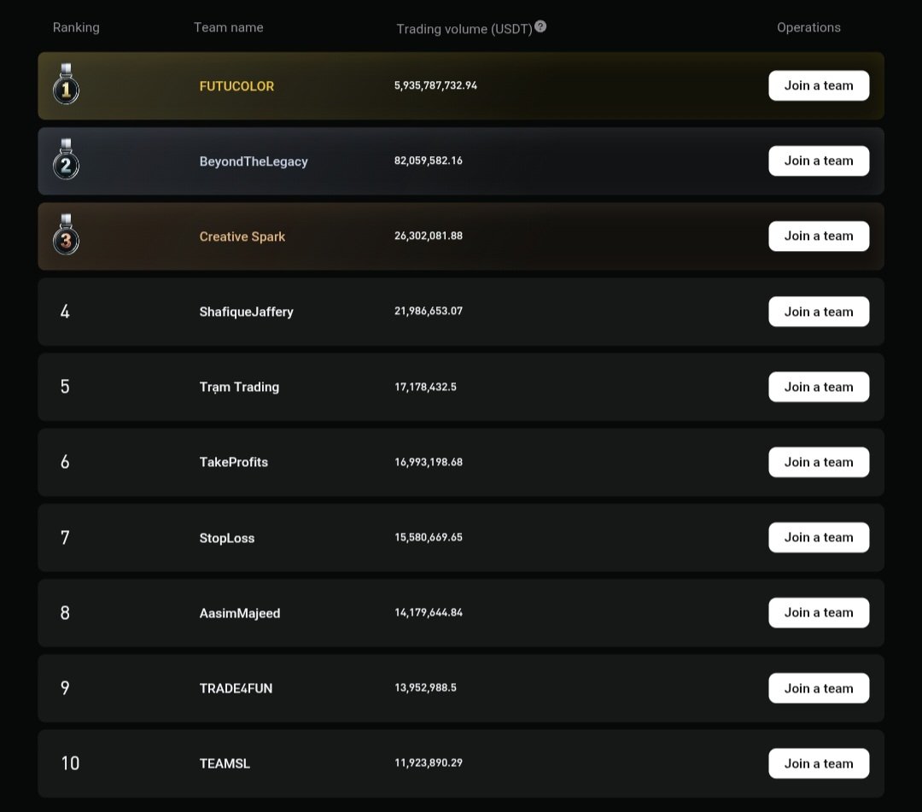Click the rank number 7
This screenshot has height=812, width=922.
[x=65, y=537]
